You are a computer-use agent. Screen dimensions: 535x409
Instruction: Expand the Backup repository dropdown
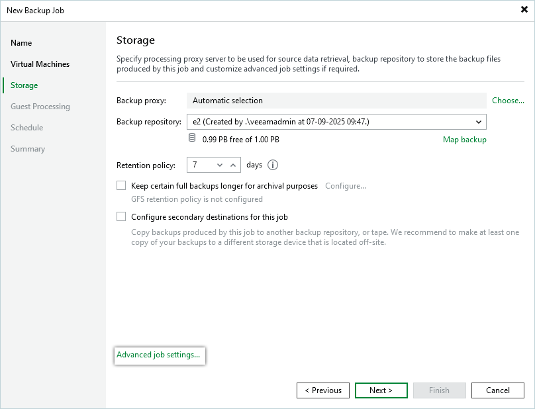(478, 122)
